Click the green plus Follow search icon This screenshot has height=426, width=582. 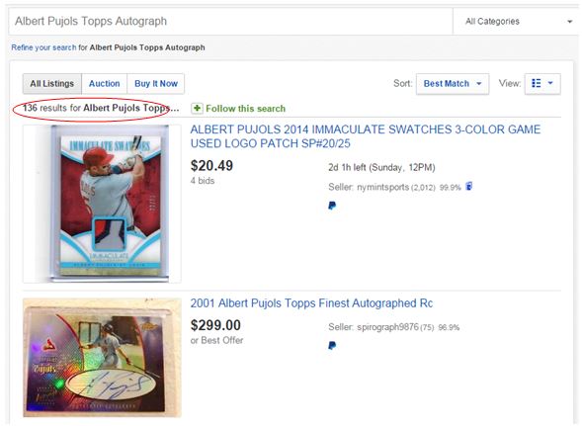pos(197,109)
